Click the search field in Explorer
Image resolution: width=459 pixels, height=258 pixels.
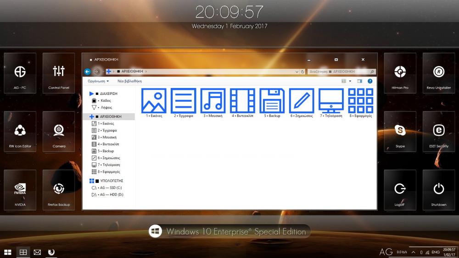pos(339,71)
